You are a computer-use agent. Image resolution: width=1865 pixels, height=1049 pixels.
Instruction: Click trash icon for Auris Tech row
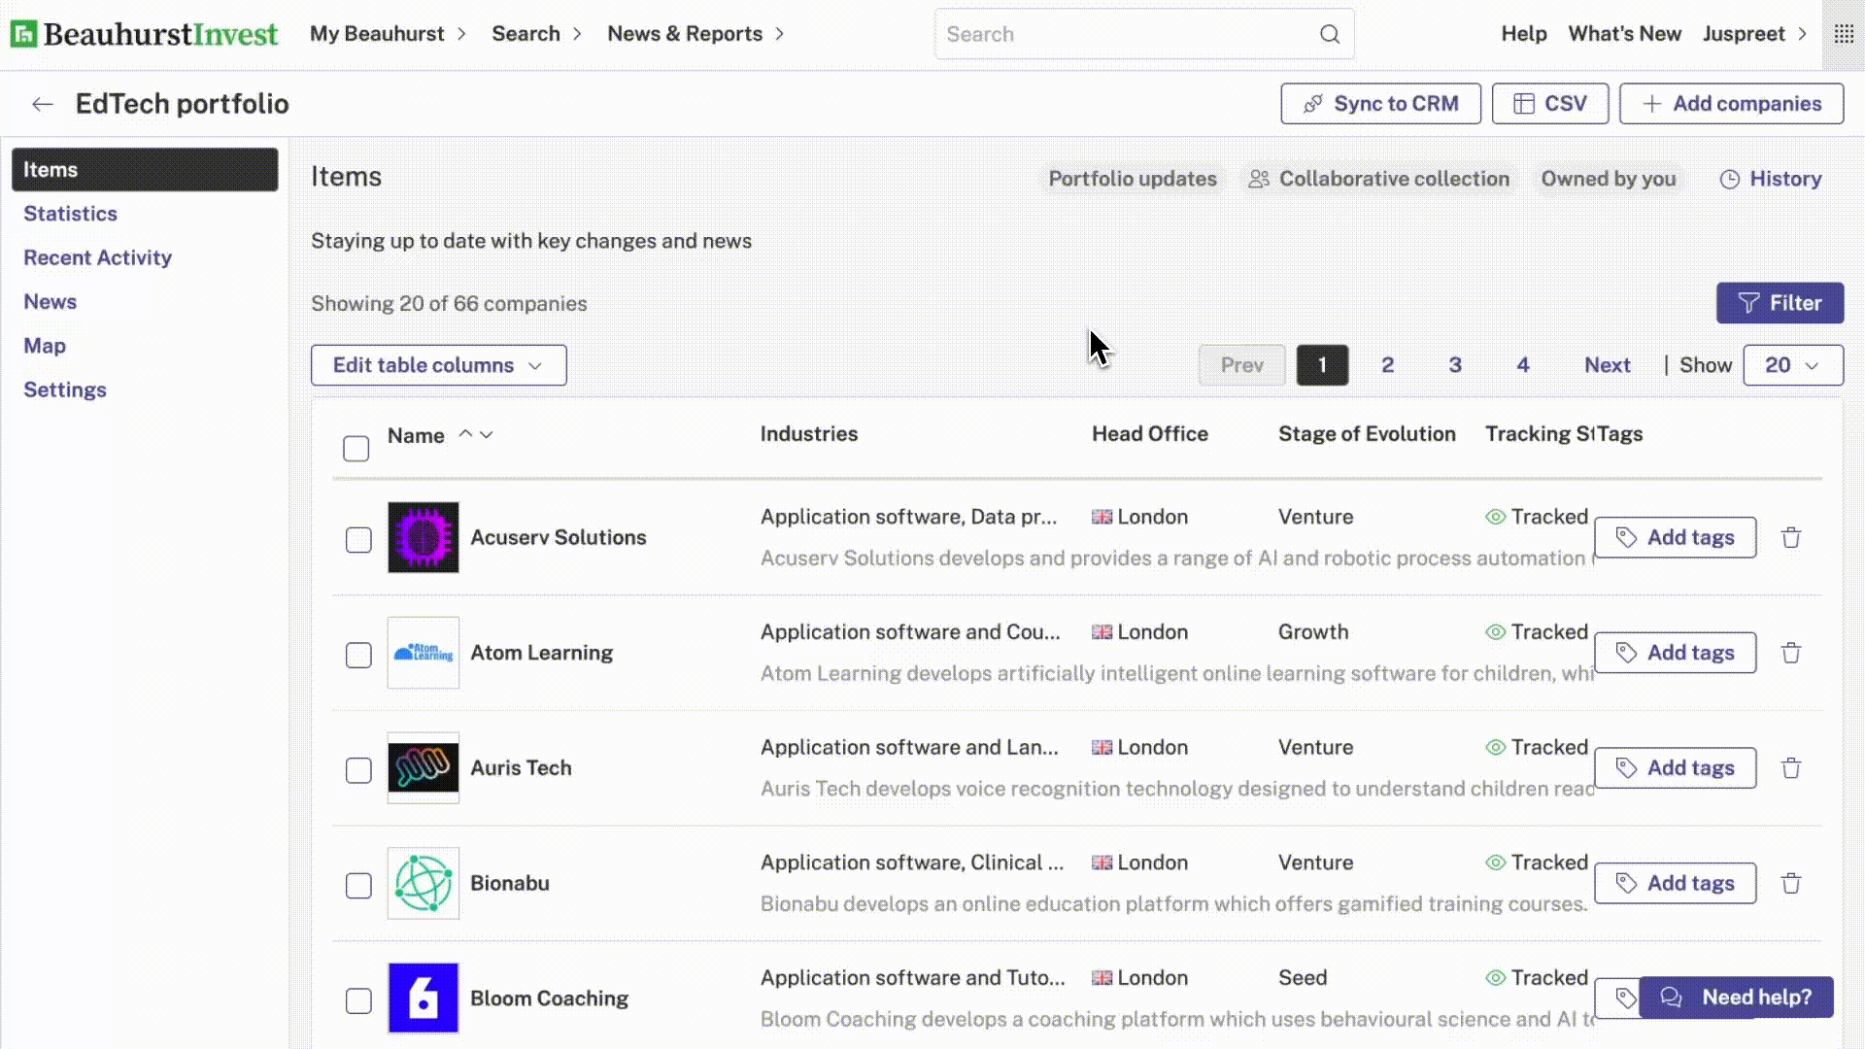(1790, 768)
